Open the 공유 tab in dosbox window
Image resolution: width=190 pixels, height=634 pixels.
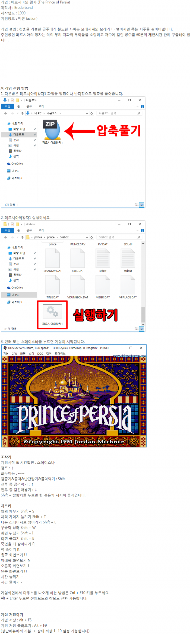[29, 230]
